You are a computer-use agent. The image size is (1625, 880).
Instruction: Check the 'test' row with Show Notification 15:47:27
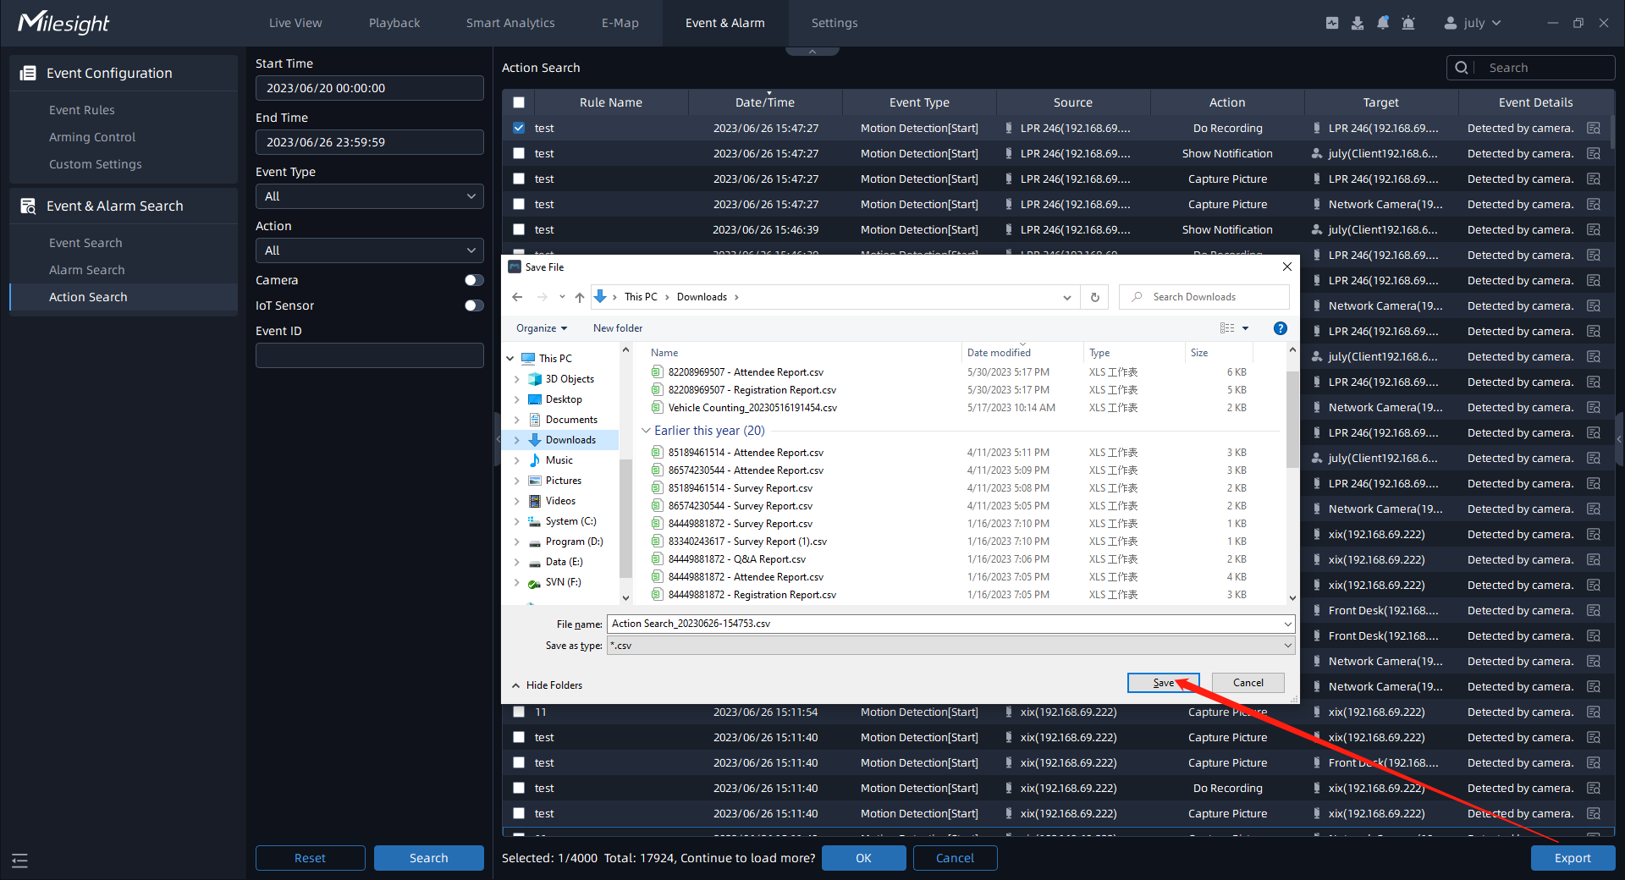tap(519, 153)
